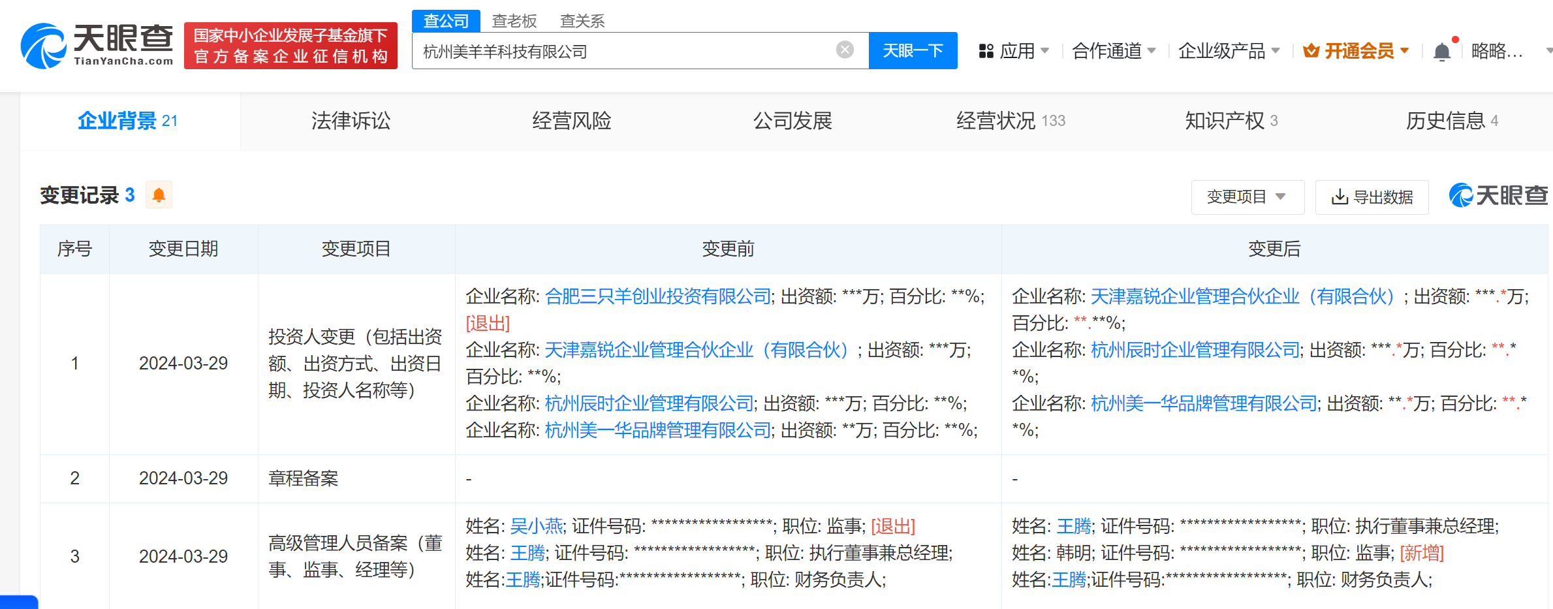Open 王腾 执行董事兼总经理 link in 变更前
Viewport: 1553px width, 609px height.
527,553
